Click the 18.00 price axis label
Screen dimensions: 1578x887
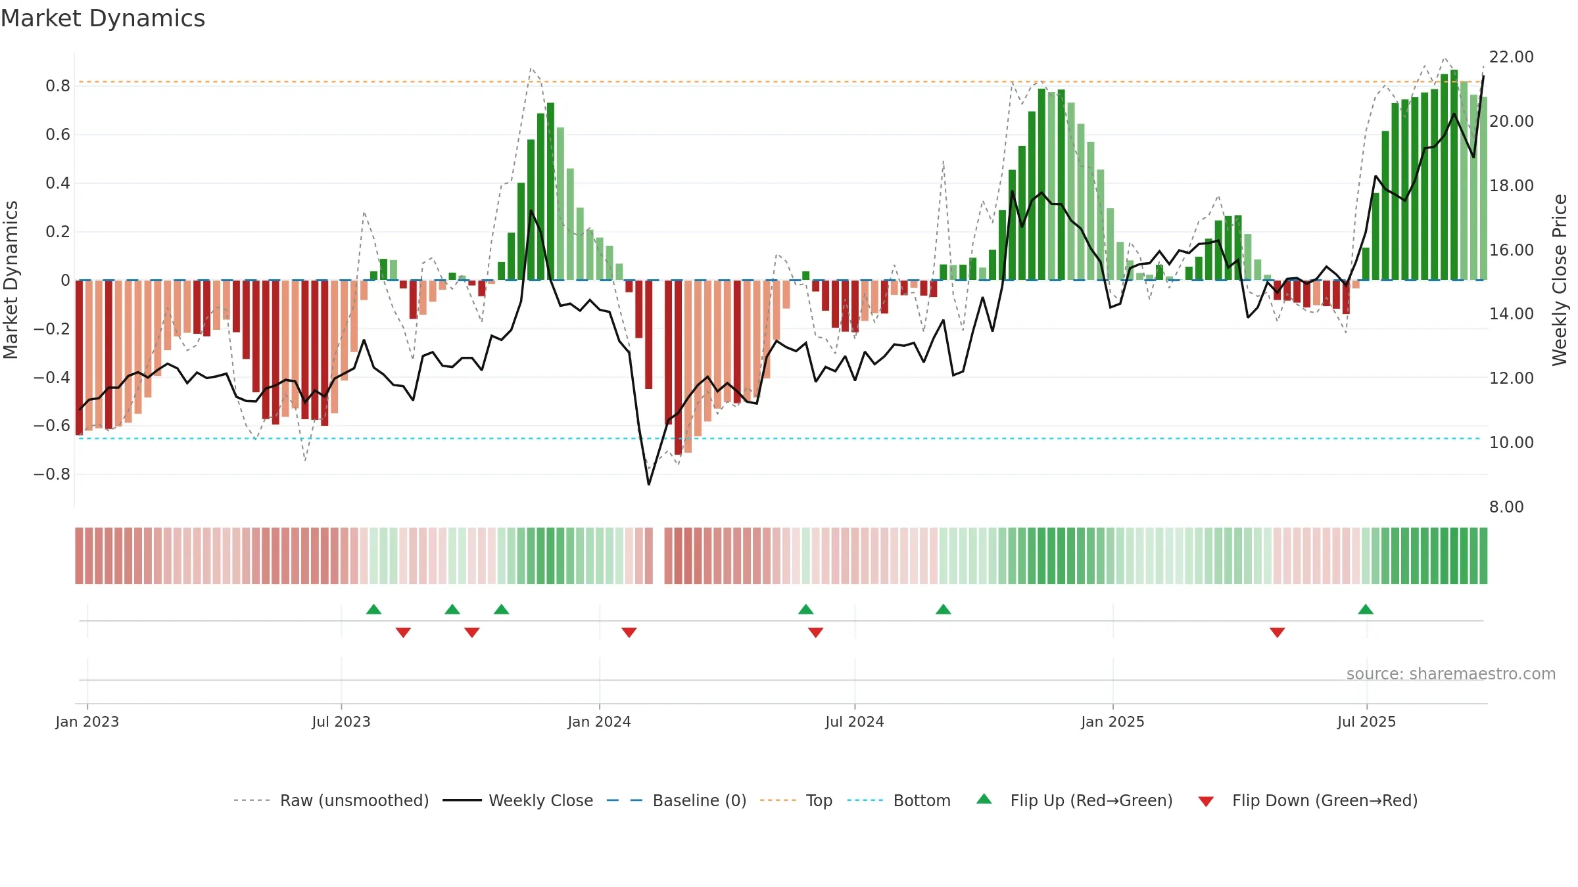[x=1512, y=186]
